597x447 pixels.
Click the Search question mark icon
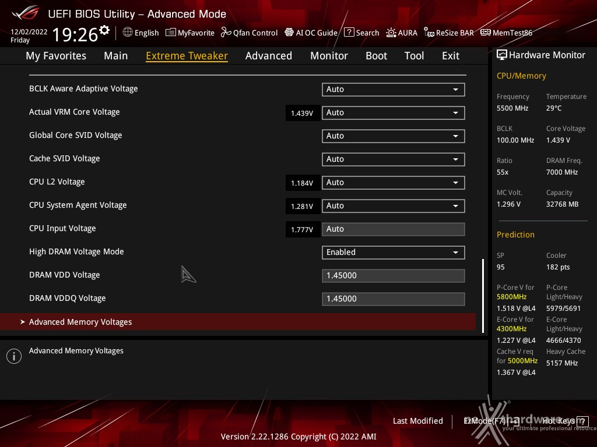(x=349, y=33)
